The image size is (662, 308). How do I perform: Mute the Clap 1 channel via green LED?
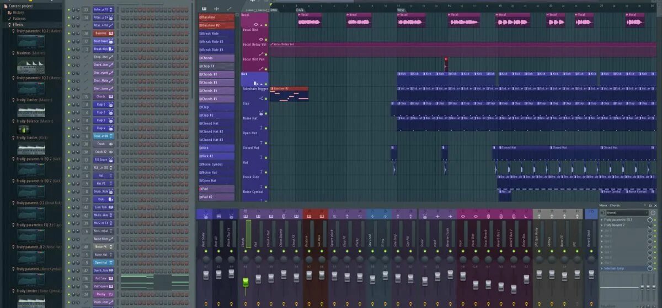69,105
